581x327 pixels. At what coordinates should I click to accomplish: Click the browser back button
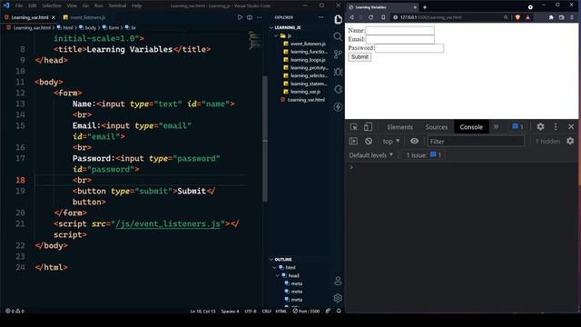(x=352, y=17)
